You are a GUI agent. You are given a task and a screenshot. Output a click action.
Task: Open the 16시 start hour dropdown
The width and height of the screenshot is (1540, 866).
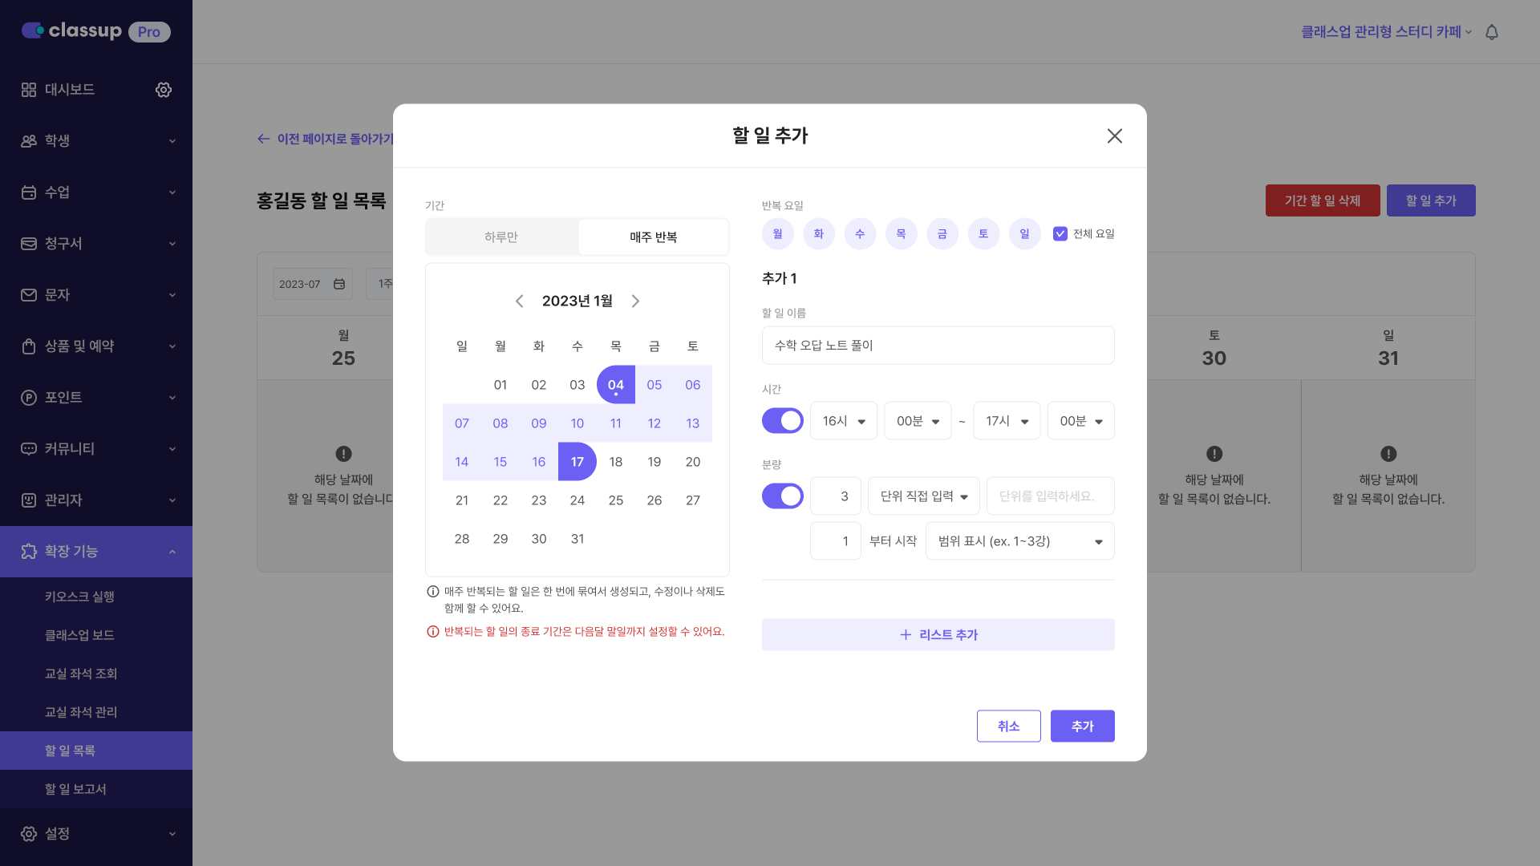coord(844,421)
